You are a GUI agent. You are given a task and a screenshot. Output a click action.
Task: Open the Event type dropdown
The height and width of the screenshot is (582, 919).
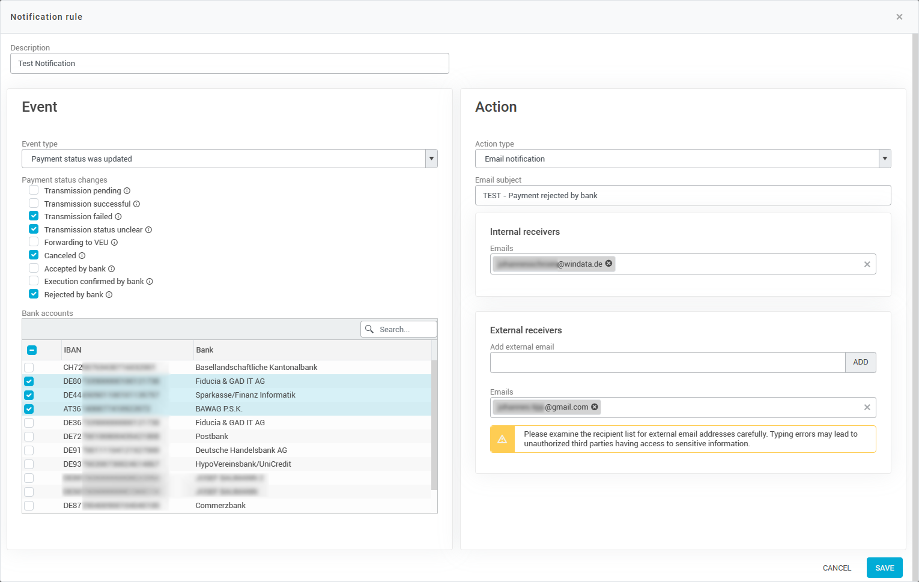[431, 159]
